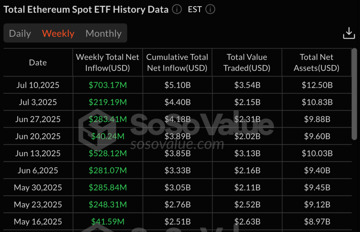This screenshot has height=232, width=360.
Task: Open the info tooltip beside the table title
Action: [x=176, y=10]
